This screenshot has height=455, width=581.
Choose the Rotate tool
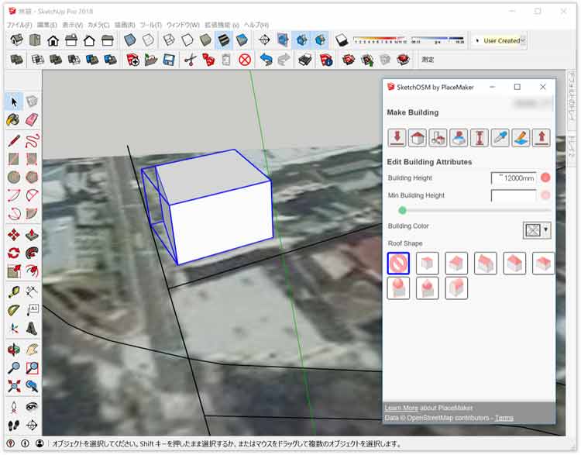pyautogui.click(x=14, y=253)
